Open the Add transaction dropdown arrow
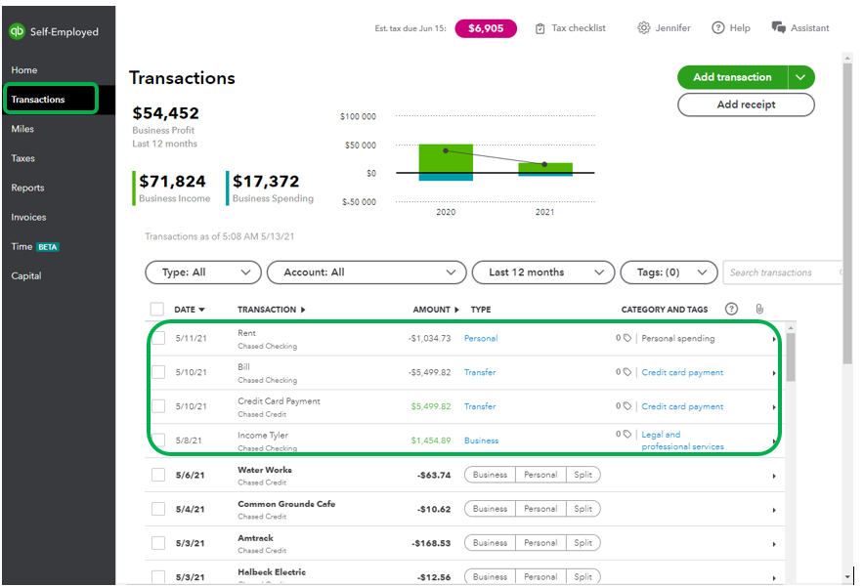The image size is (864, 587). [x=800, y=77]
